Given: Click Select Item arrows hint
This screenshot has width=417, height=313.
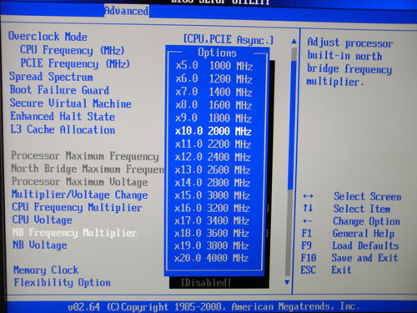Looking at the screenshot, I should pos(347,209).
